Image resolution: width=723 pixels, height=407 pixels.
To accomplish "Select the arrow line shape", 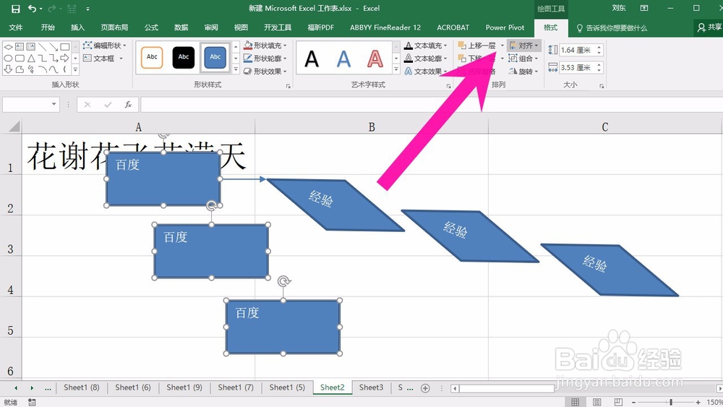I will [x=54, y=47].
